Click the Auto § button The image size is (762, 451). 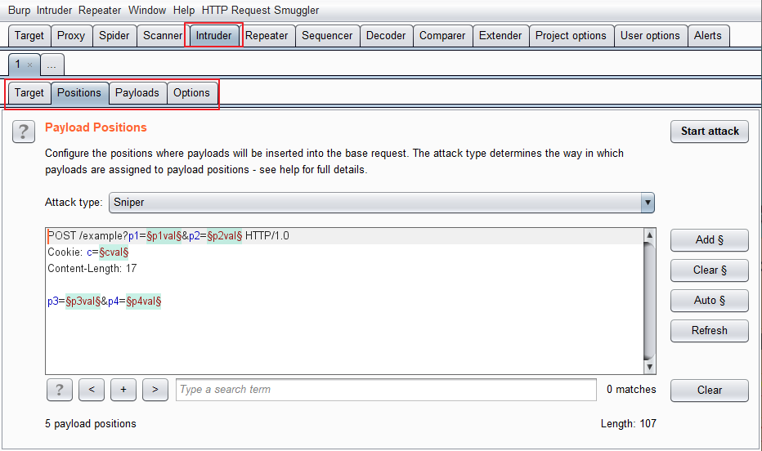coord(710,300)
